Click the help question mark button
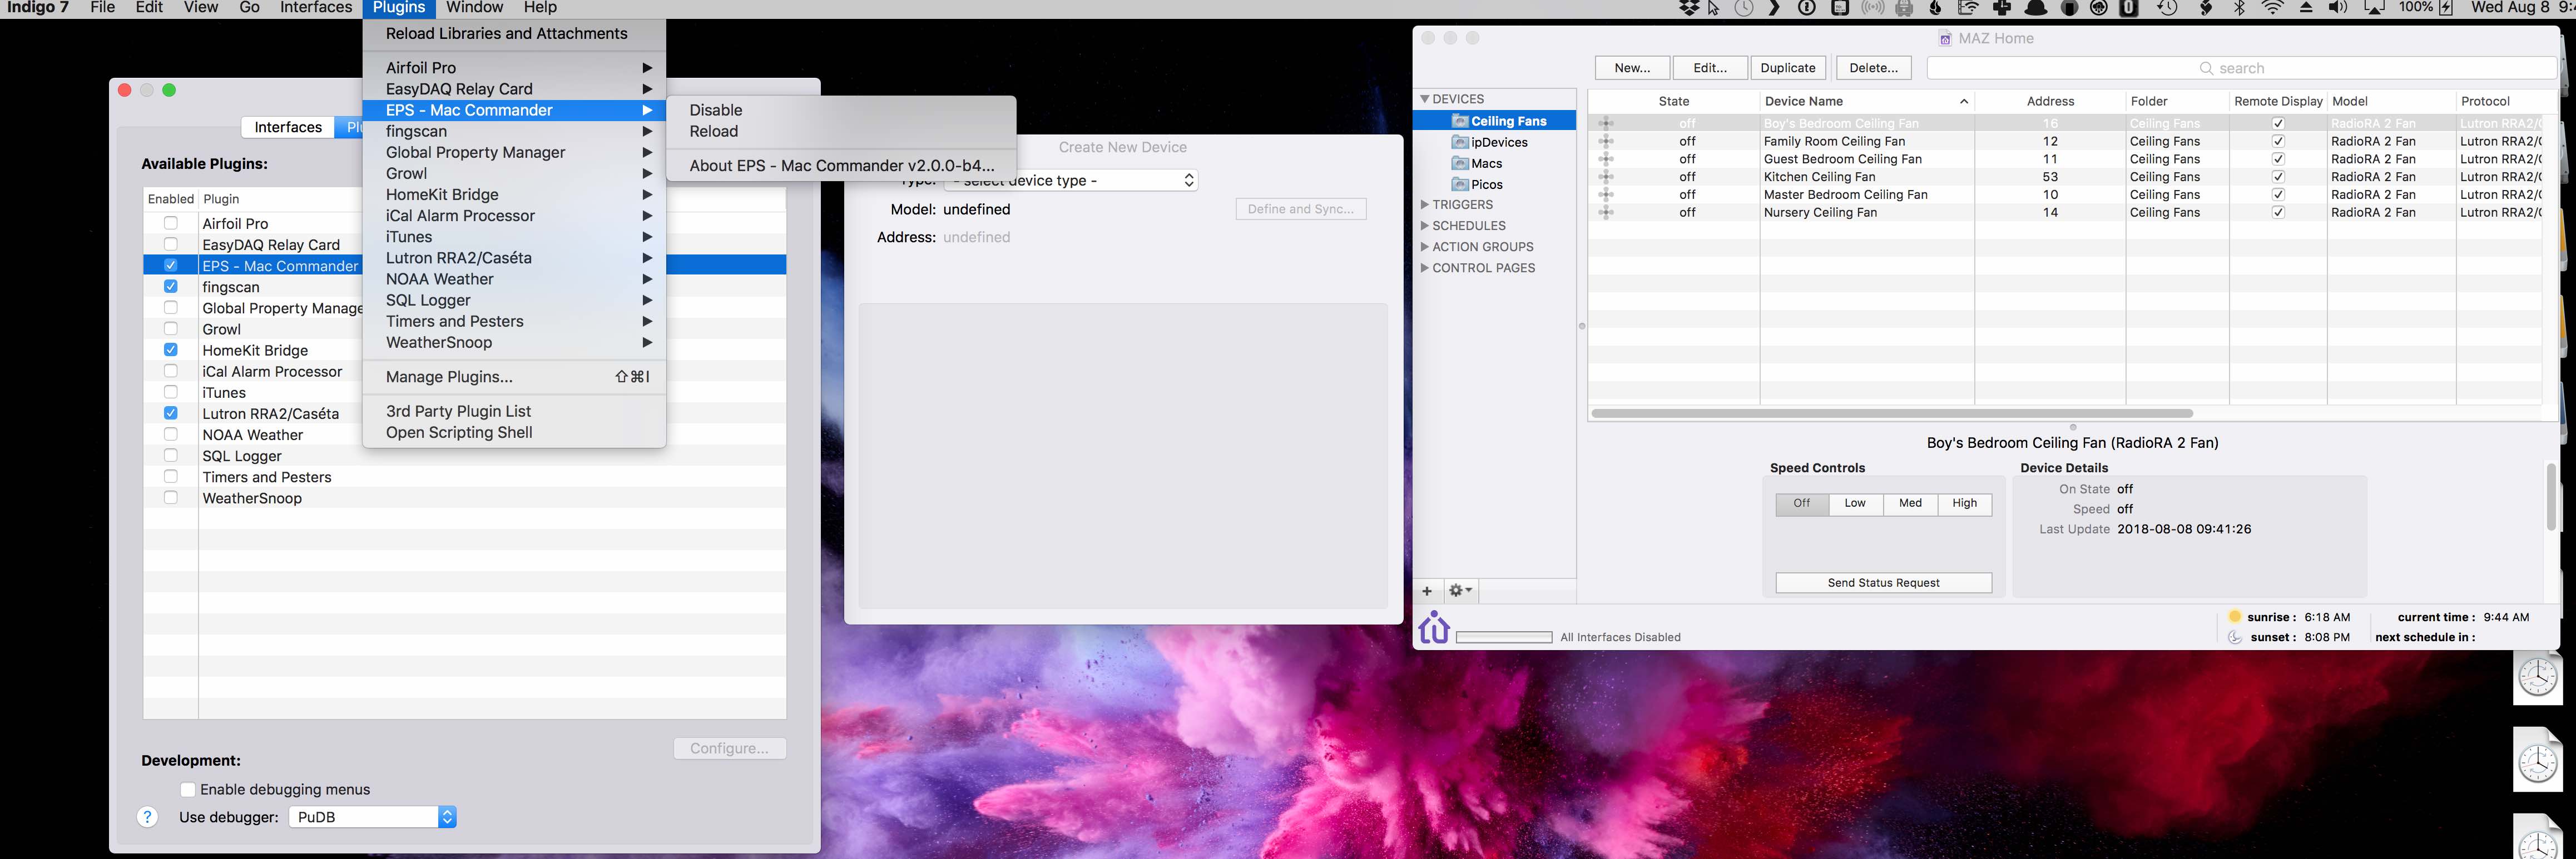 [x=147, y=817]
